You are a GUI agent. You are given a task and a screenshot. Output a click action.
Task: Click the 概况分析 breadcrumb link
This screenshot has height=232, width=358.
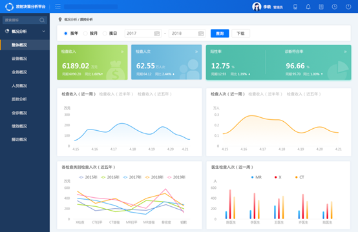pyautogui.click(x=70, y=19)
